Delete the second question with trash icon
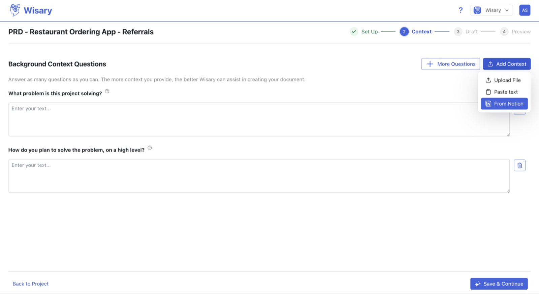Image resolution: width=539 pixels, height=294 pixels. click(x=519, y=165)
